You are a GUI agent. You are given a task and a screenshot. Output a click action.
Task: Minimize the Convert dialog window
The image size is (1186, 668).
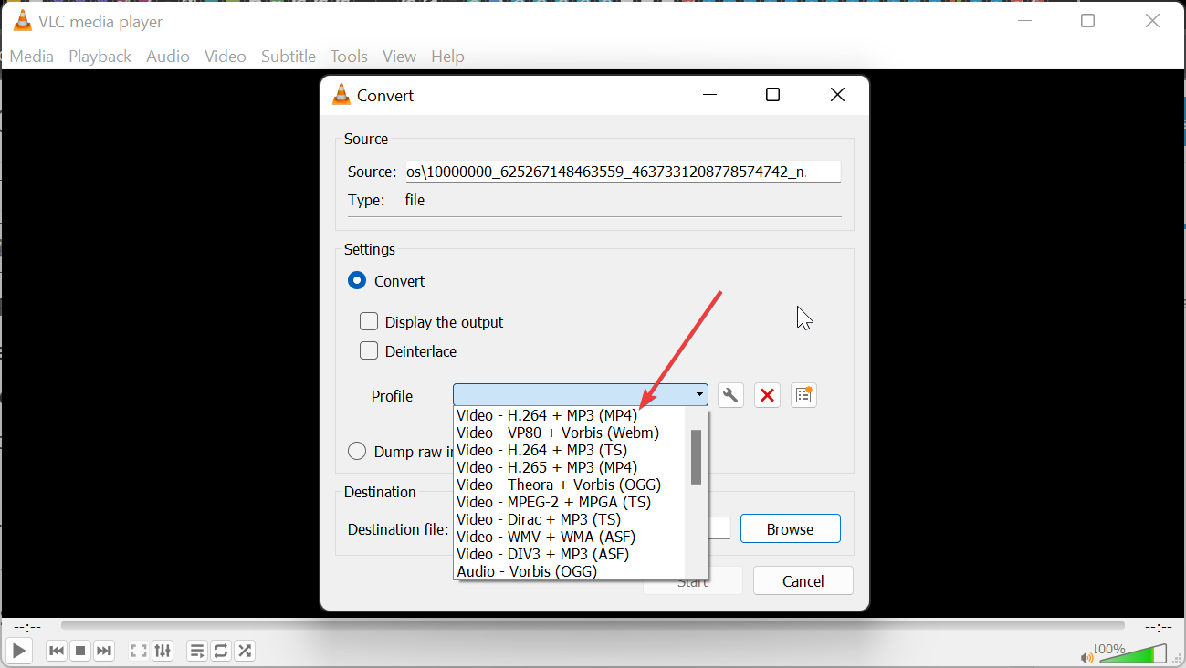point(709,95)
